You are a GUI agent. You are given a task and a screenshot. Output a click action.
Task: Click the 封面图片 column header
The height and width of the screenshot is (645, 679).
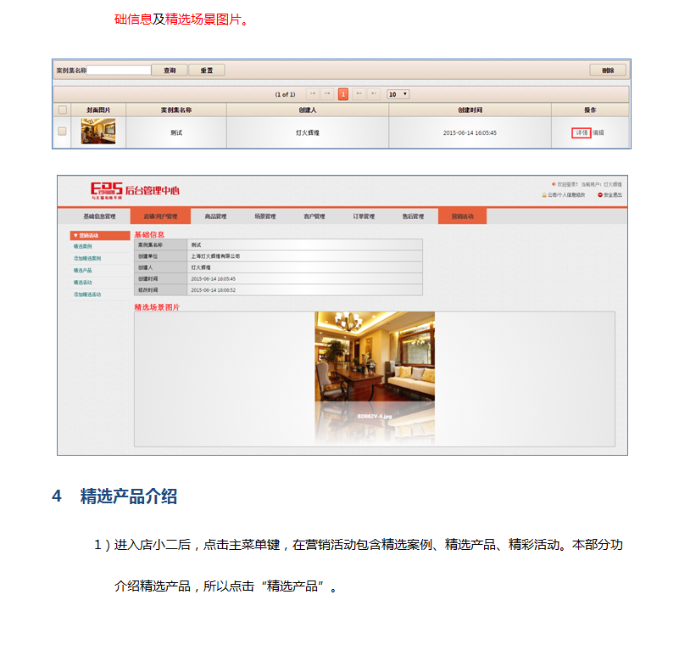click(x=98, y=110)
